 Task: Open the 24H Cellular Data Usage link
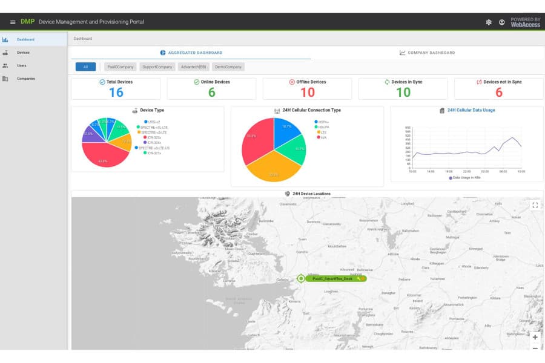471,110
